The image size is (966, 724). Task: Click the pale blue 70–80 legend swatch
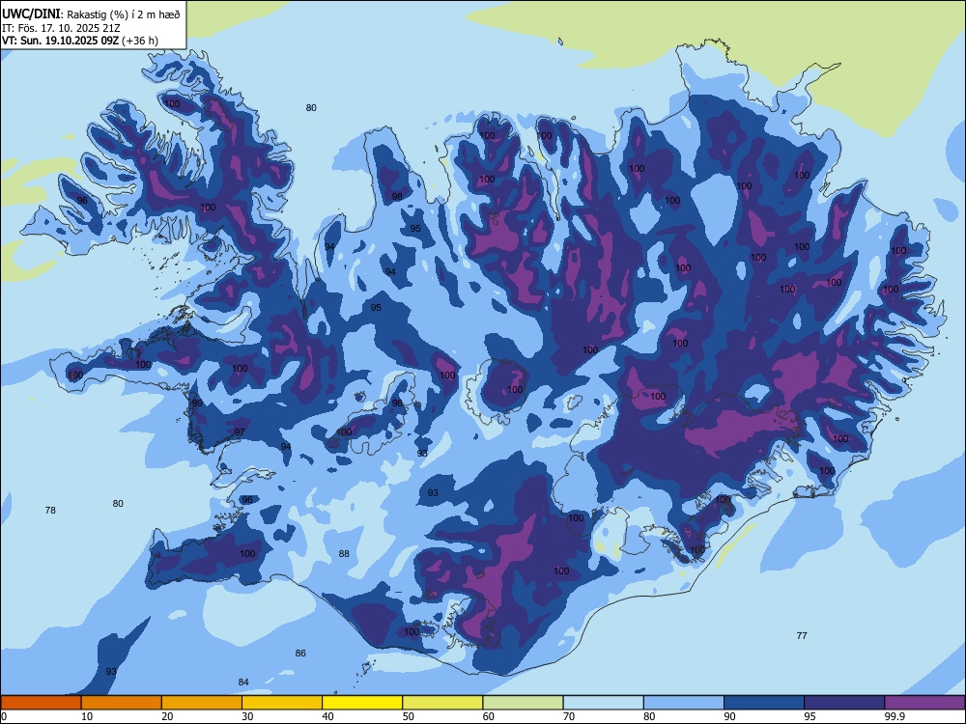(x=603, y=703)
